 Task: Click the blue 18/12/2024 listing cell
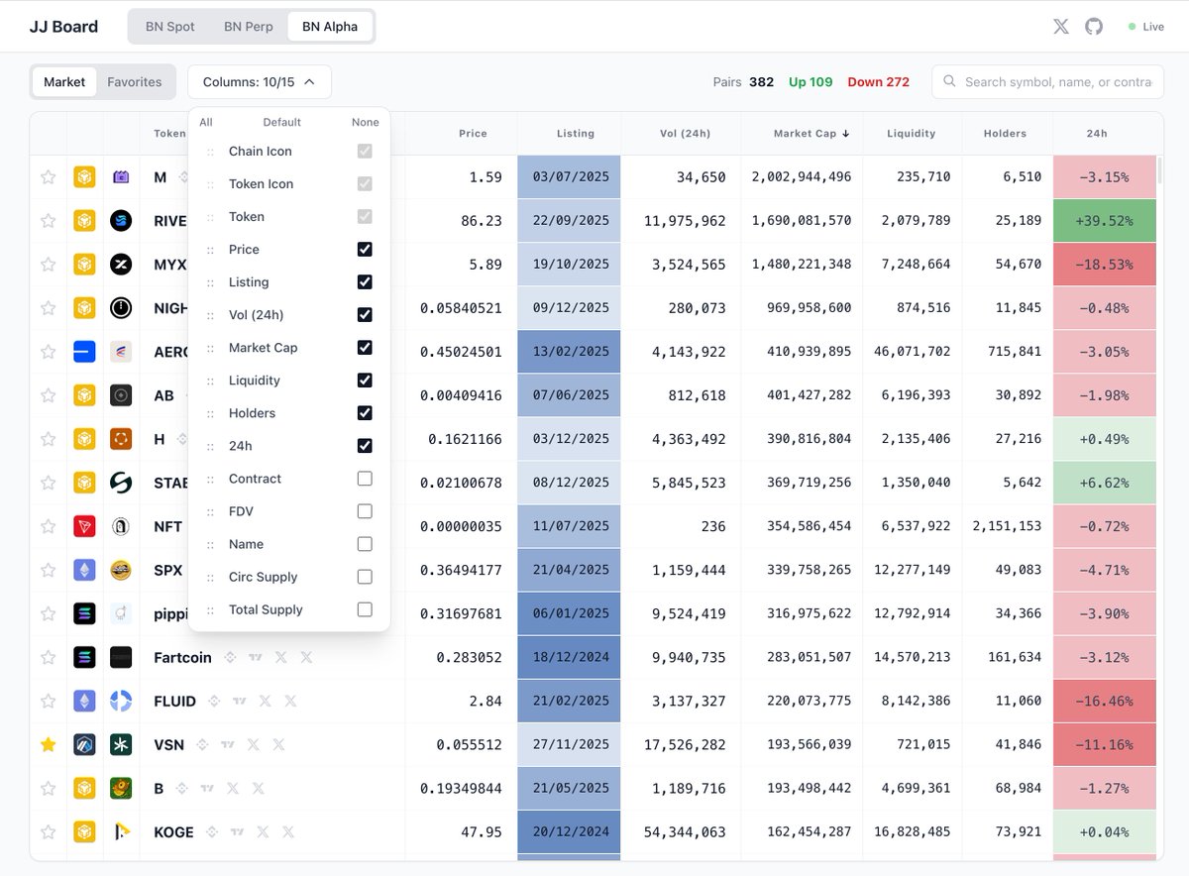pyautogui.click(x=570, y=657)
